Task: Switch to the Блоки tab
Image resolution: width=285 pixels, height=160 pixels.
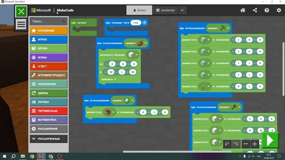Action: coord(139,10)
